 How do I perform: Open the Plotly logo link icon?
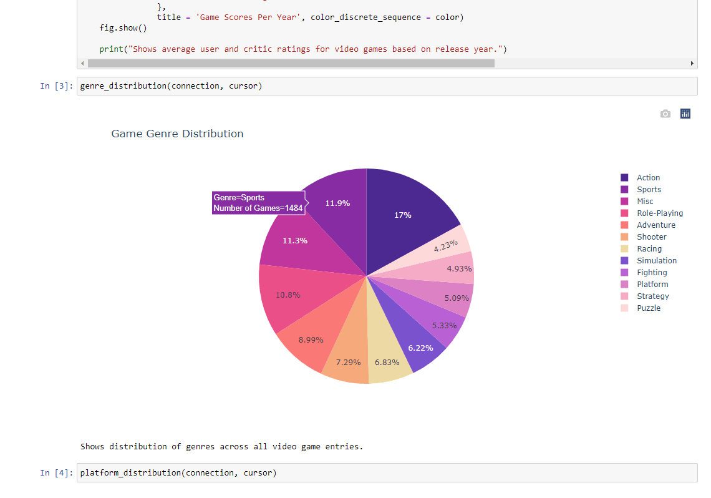tap(685, 114)
